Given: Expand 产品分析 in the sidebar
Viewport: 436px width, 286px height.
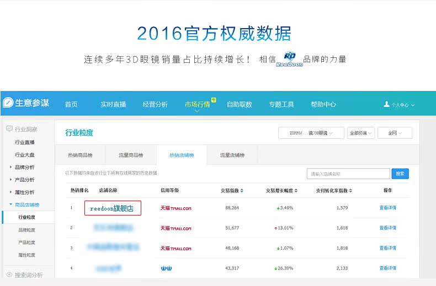Looking at the screenshot, I should coord(10,180).
